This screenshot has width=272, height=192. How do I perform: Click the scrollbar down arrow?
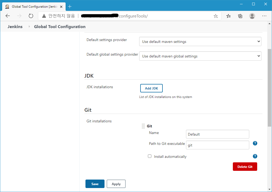click(269, 189)
